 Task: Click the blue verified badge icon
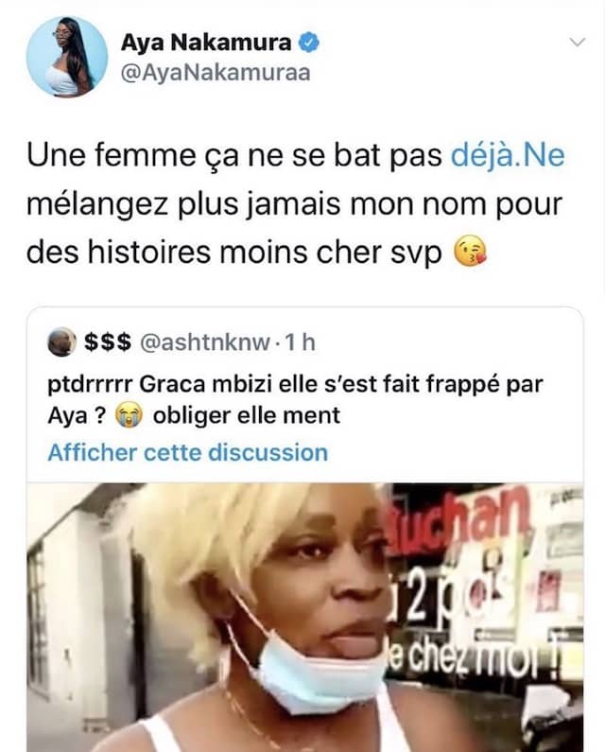click(309, 43)
